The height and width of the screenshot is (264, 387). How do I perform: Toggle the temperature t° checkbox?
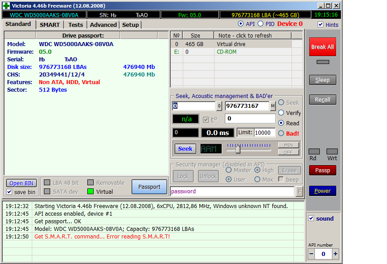click(x=206, y=120)
